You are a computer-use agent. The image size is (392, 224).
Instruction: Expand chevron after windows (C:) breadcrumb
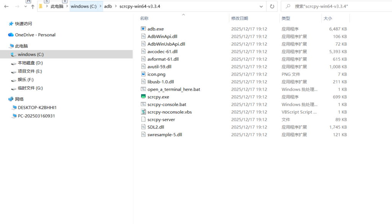coord(100,6)
